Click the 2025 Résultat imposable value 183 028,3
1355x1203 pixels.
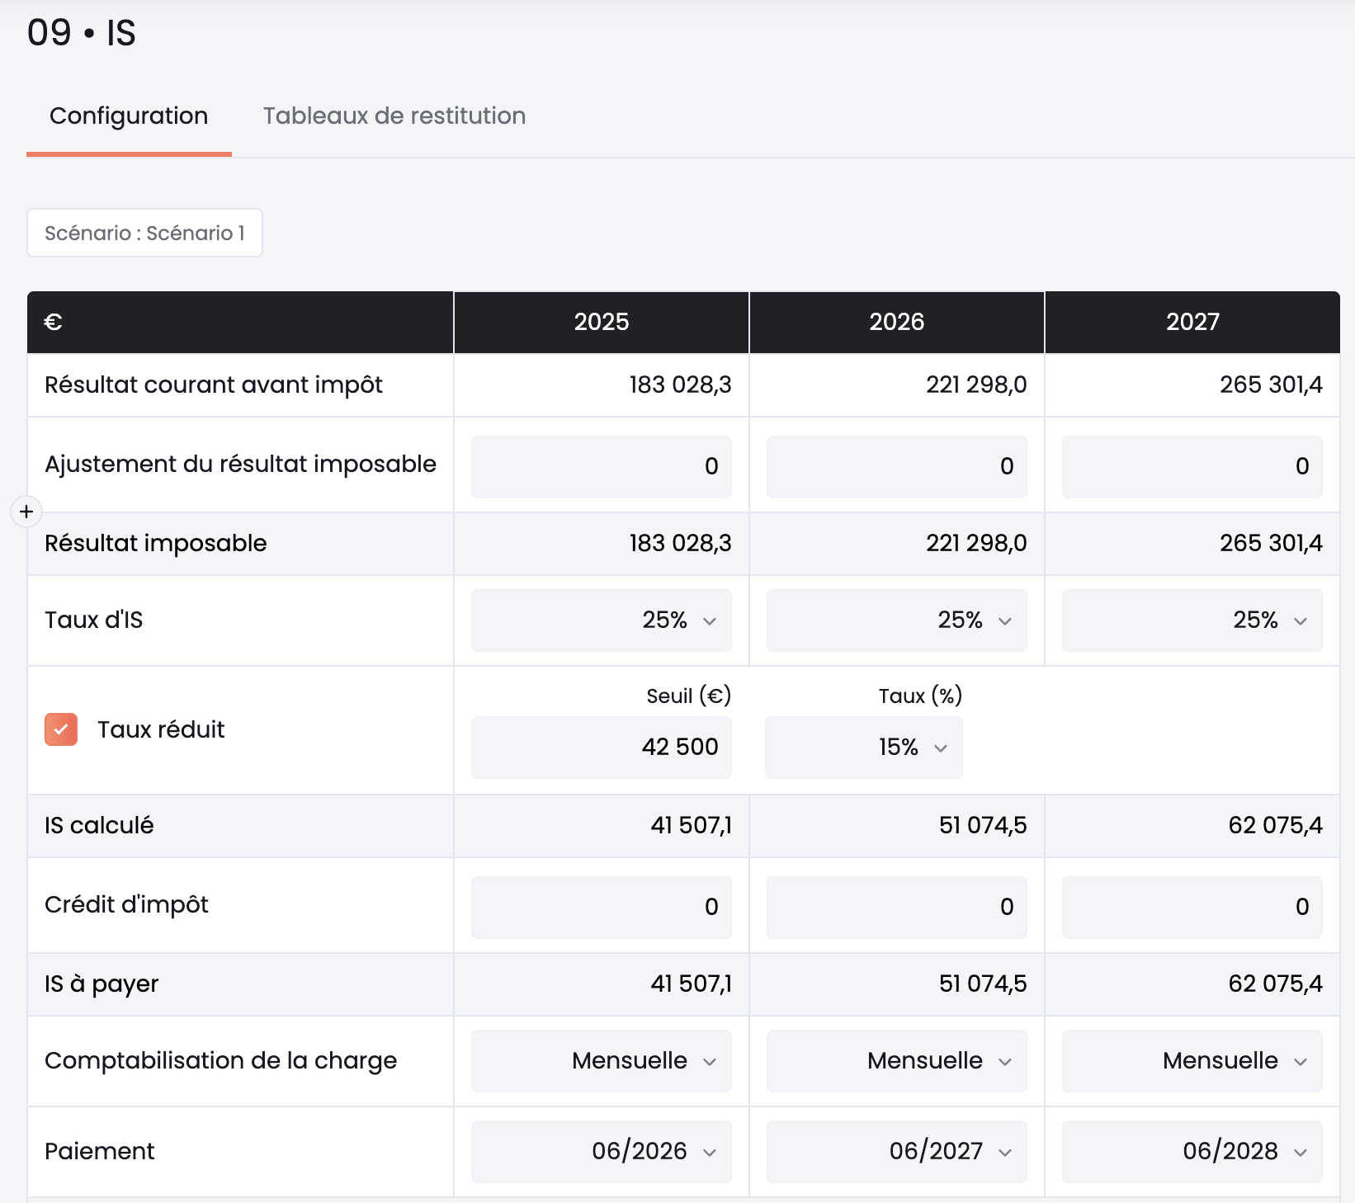coord(680,544)
